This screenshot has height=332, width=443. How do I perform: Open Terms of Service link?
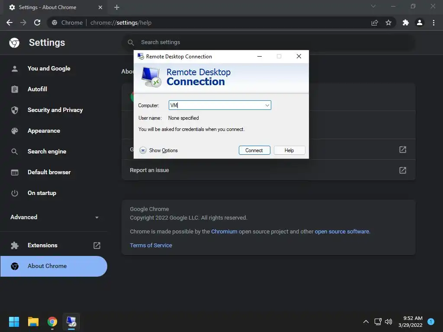click(151, 246)
